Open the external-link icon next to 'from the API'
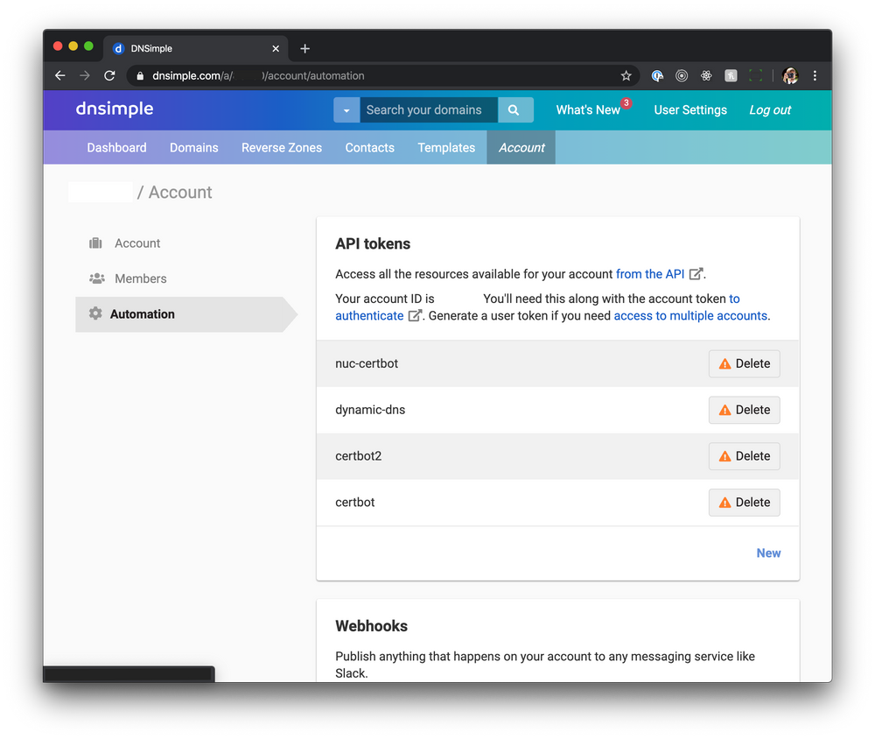Image resolution: width=875 pixels, height=739 pixels. coord(696,273)
